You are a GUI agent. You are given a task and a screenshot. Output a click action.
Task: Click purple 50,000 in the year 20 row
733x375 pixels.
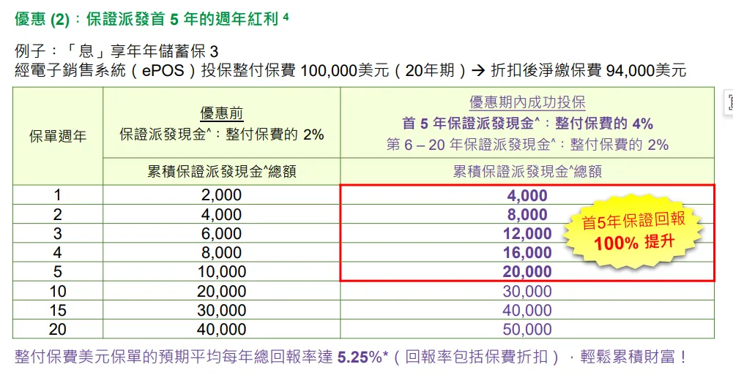coord(527,330)
